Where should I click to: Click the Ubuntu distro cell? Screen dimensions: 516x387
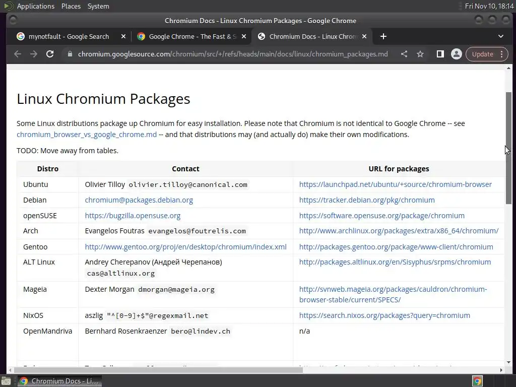[x=48, y=184]
